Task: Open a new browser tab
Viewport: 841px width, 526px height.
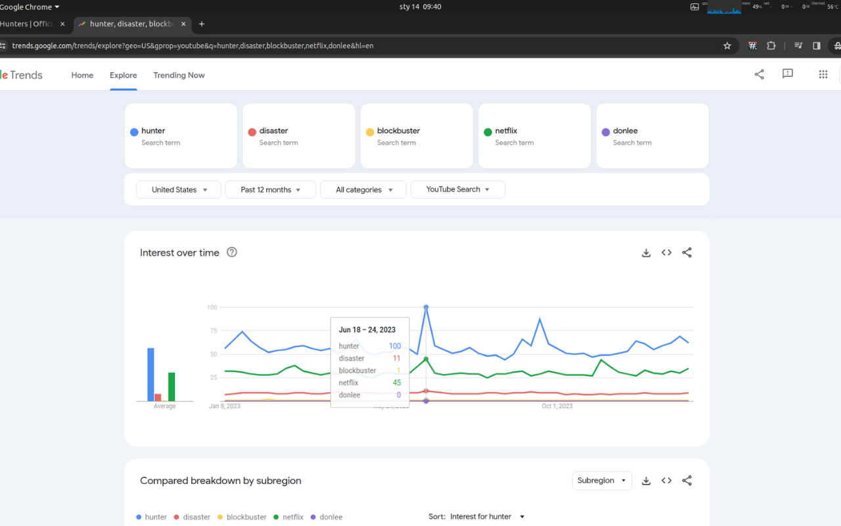Action: 202,24
